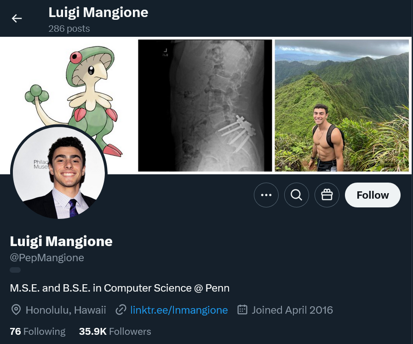Screen dimensions: 413x344
Task: Click the spine X-ray image in the banner
Action: (x=205, y=105)
